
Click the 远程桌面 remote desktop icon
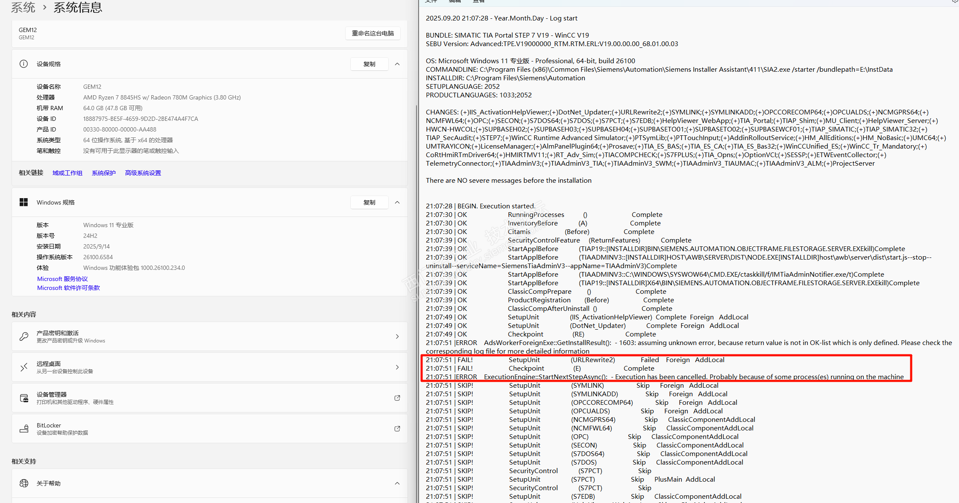(24, 367)
